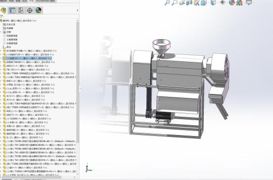Click the XYZ reference triad

(89, 168)
